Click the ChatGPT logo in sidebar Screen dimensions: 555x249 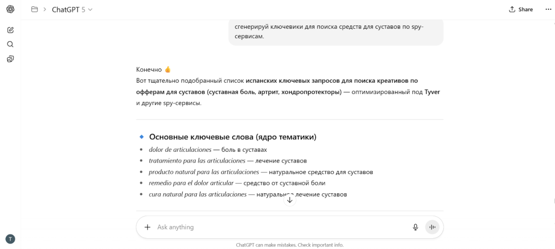[x=10, y=9]
